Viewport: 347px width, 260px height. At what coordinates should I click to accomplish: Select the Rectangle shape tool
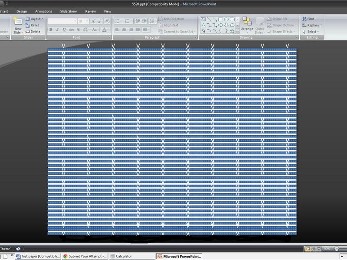[x=220, y=19]
